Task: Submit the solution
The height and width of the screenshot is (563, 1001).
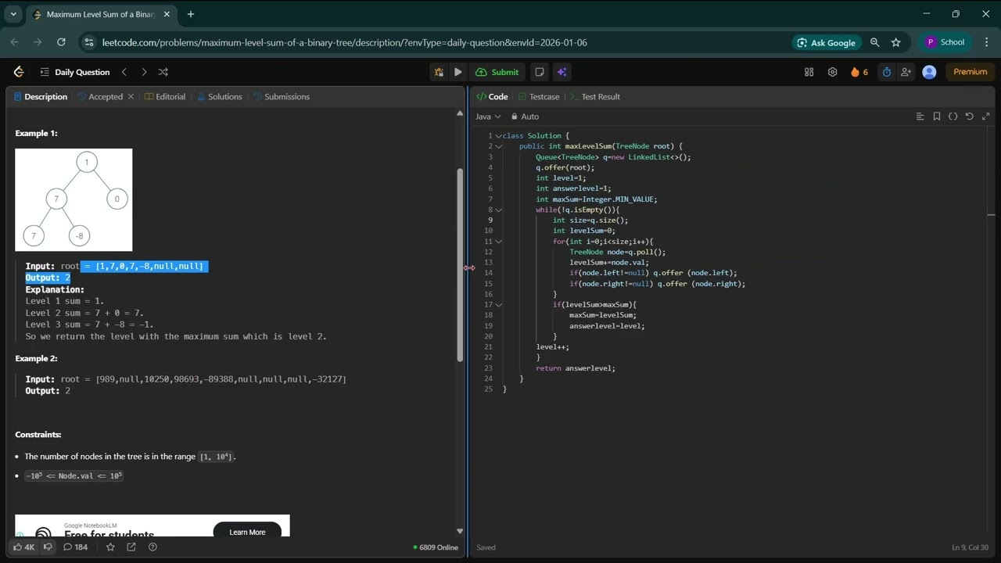Action: point(497,72)
